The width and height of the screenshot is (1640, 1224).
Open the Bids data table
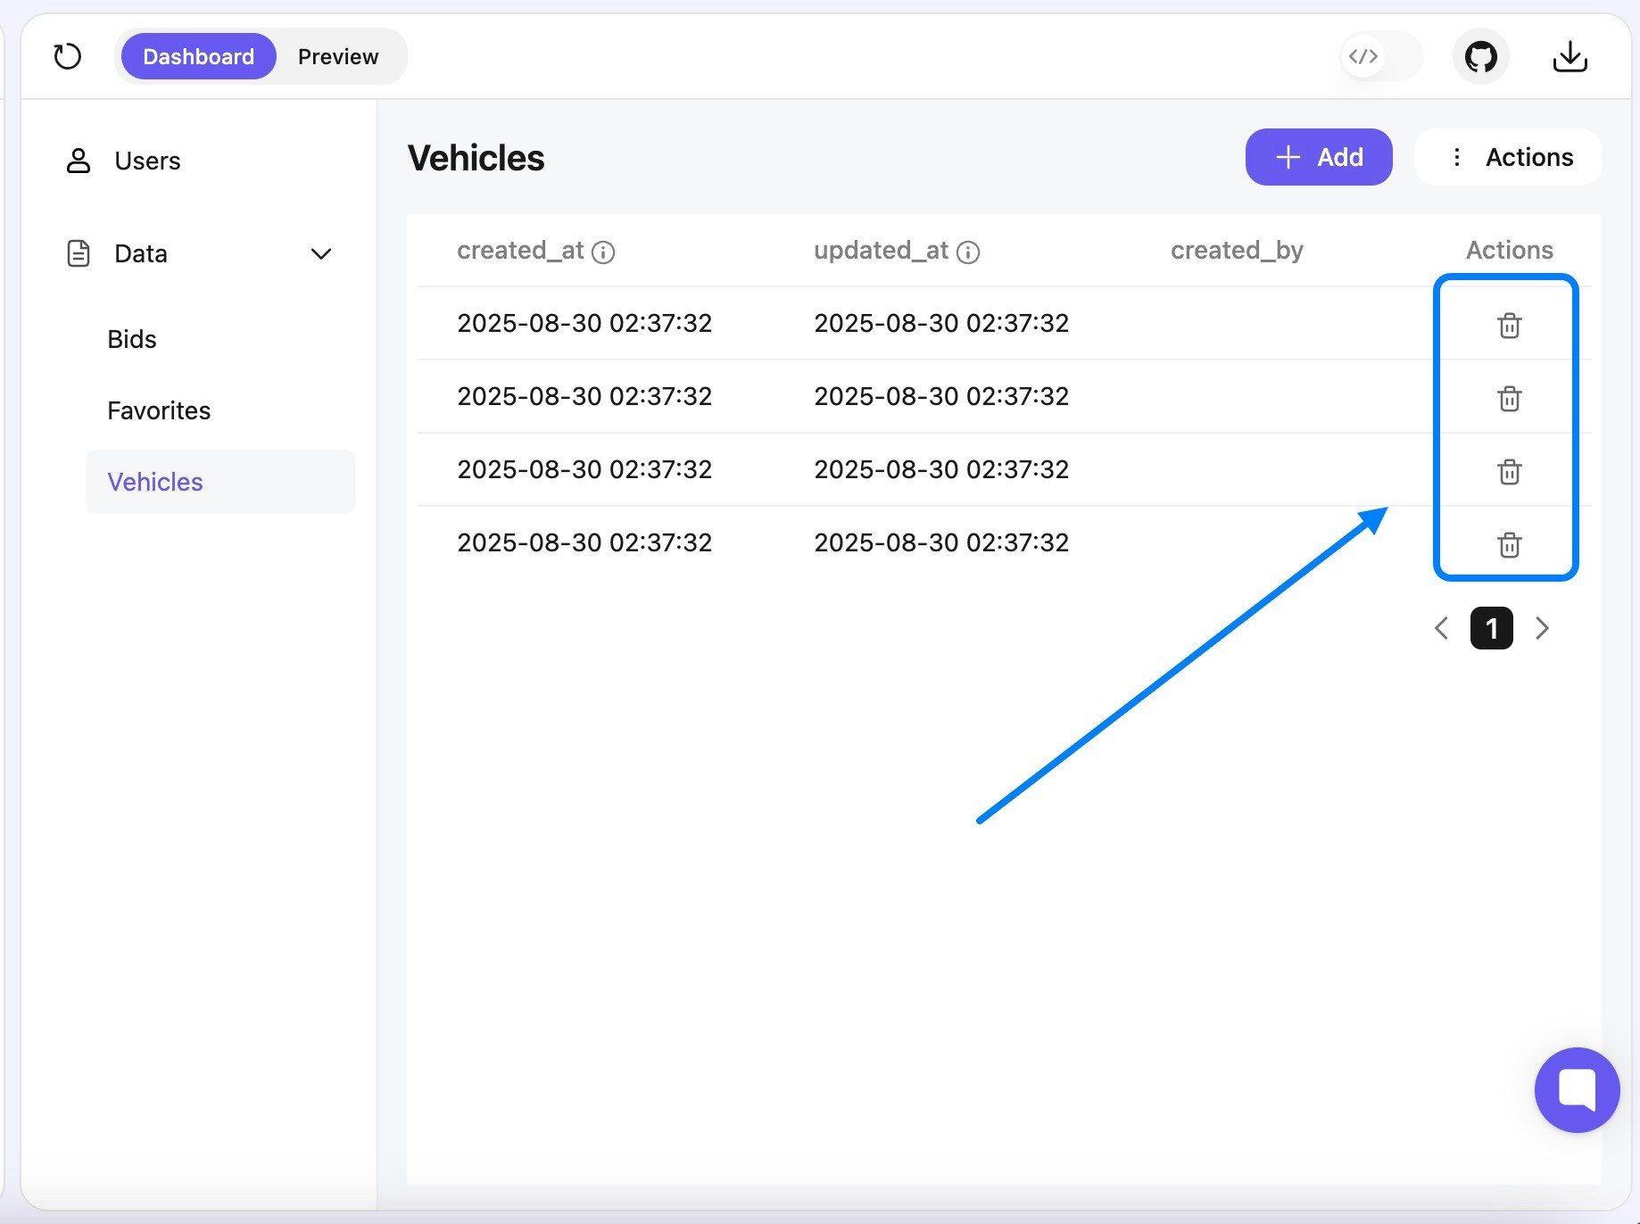[131, 339]
